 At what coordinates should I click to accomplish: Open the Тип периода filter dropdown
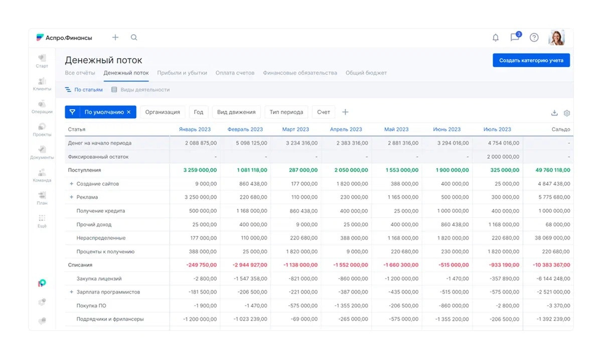[x=286, y=112]
